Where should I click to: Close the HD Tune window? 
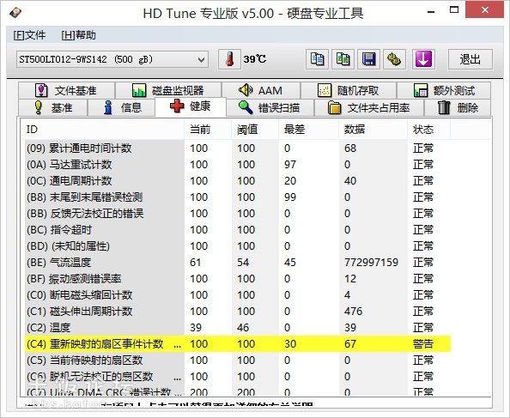point(485,10)
